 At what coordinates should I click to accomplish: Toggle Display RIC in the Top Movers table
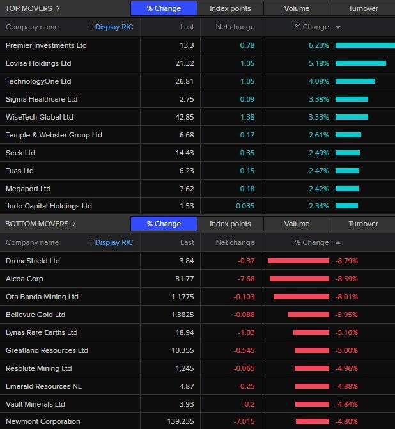(114, 27)
